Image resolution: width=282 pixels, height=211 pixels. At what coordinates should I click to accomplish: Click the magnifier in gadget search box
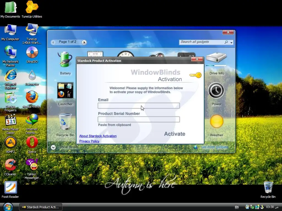click(226, 42)
